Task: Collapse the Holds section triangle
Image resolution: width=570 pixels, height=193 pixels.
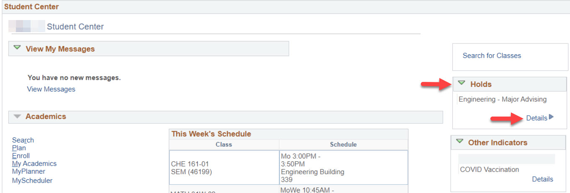Action: [461, 83]
